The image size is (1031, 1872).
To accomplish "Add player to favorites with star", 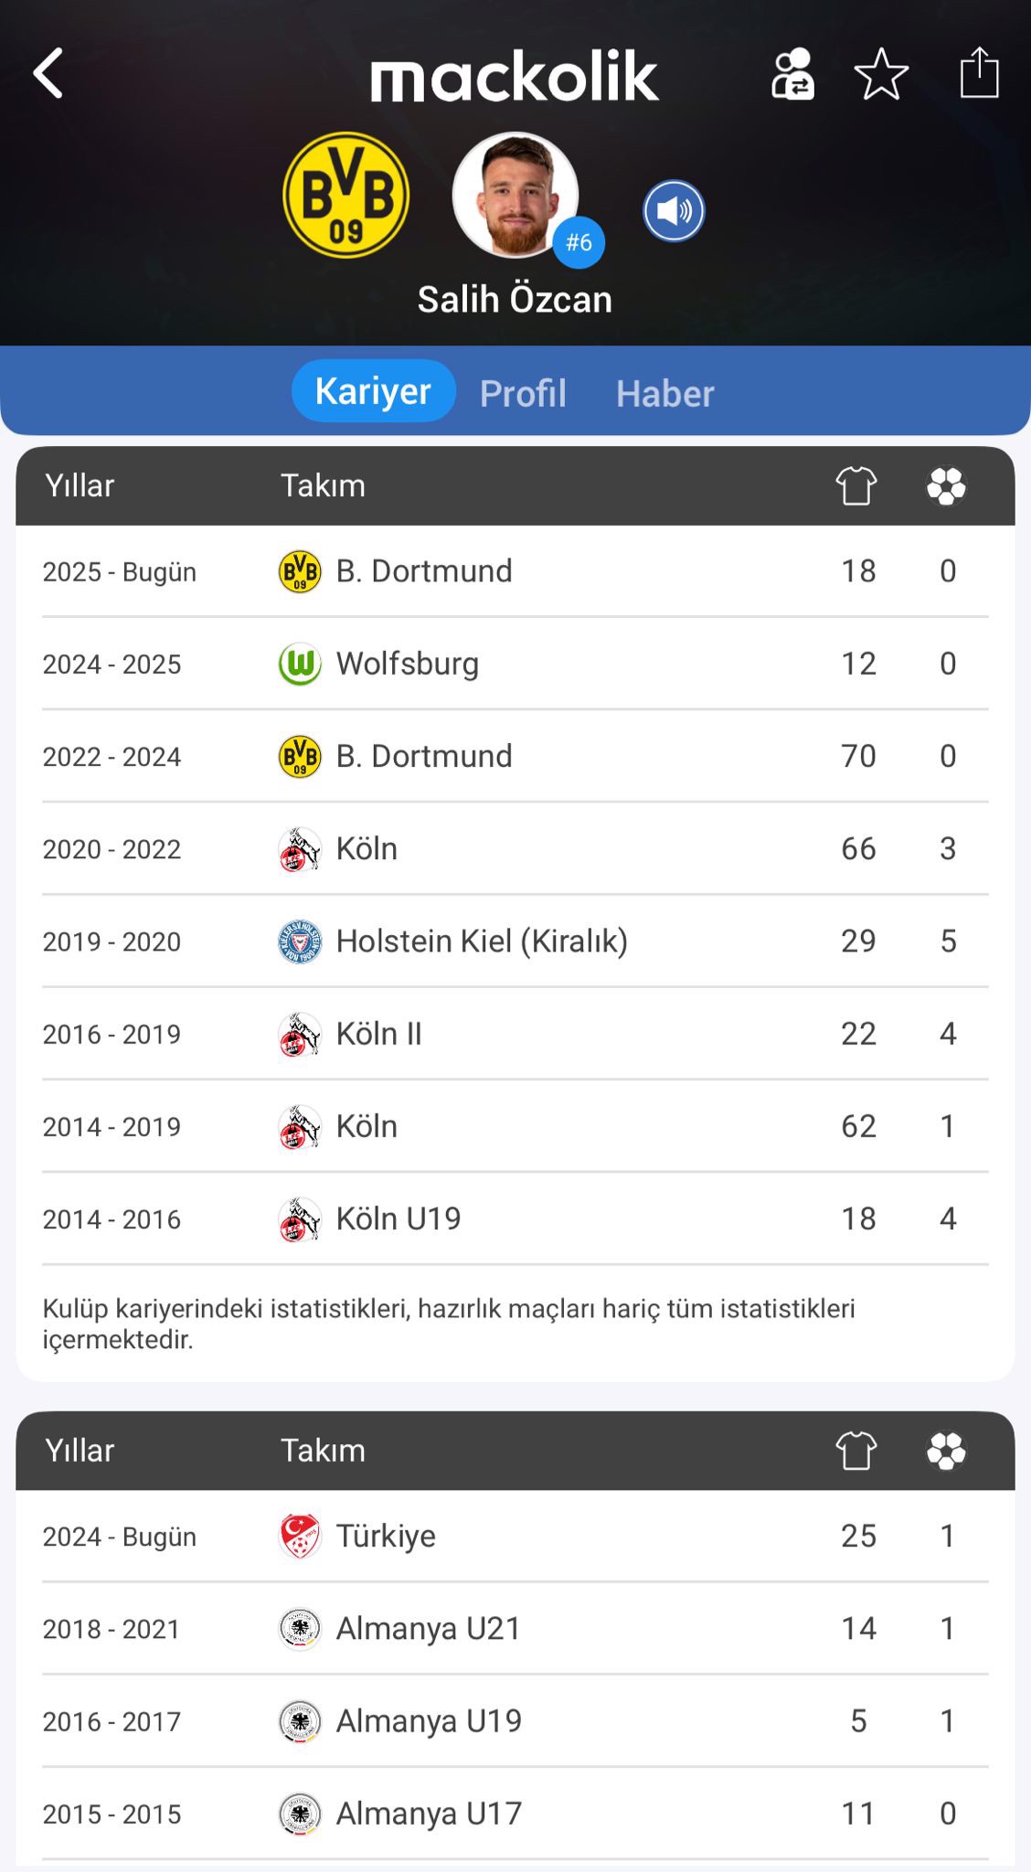I will 881,74.
